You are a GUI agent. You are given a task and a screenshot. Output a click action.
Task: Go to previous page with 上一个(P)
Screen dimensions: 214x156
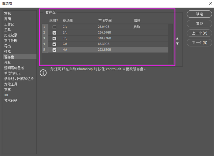coord(199,33)
